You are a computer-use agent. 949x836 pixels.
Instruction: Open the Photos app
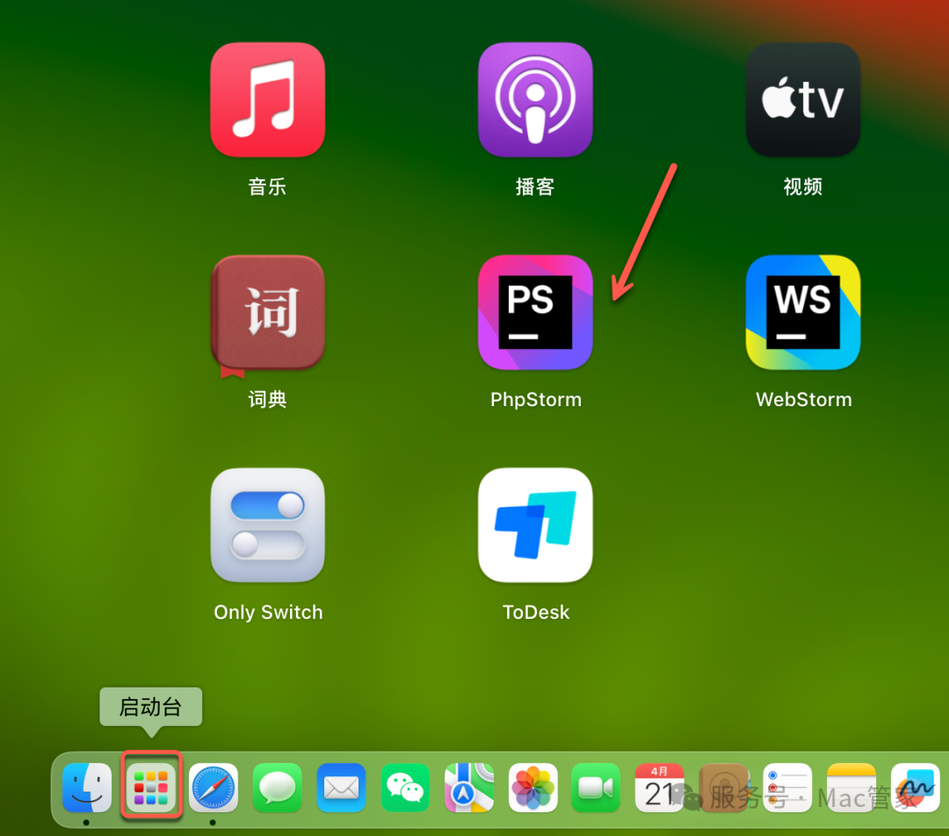pyautogui.click(x=532, y=789)
